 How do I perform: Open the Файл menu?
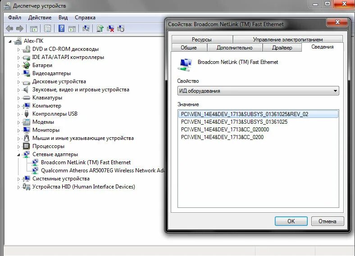pyautogui.click(x=14, y=18)
